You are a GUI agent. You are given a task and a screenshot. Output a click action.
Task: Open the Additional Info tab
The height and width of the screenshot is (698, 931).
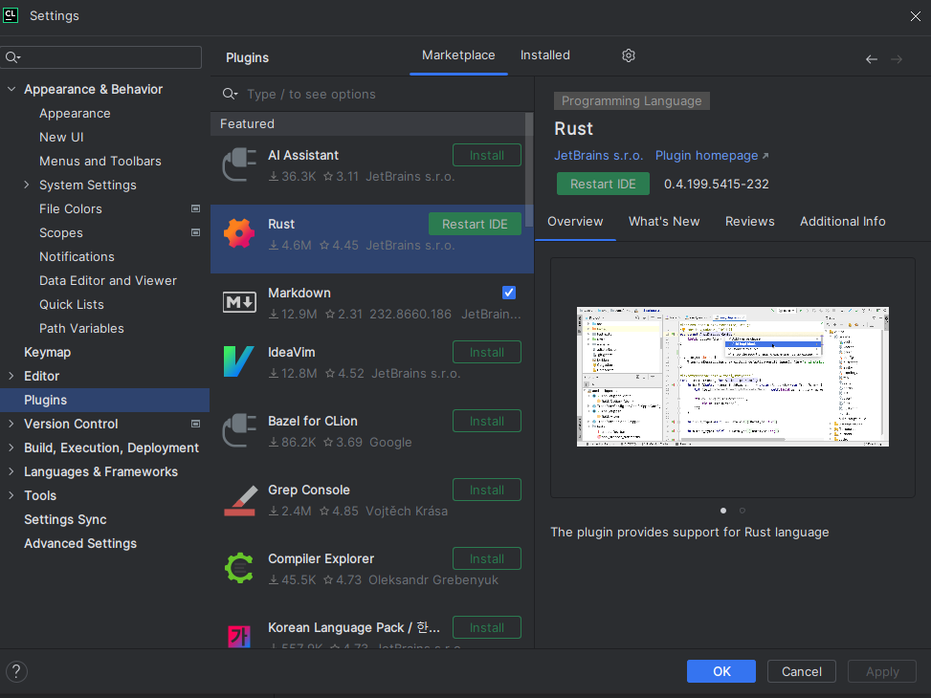tap(843, 222)
